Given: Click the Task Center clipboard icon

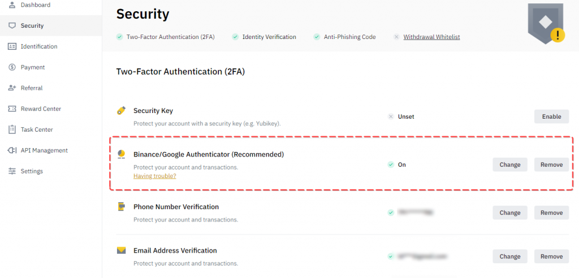Looking at the screenshot, I should coord(12,129).
